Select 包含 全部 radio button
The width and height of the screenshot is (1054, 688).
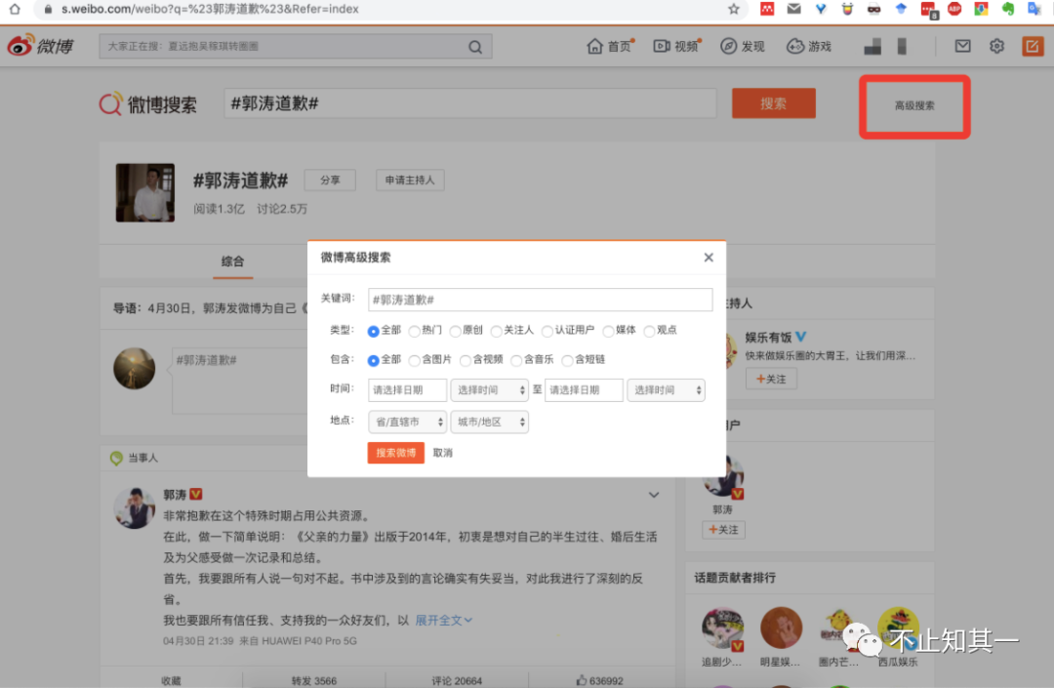pyautogui.click(x=373, y=361)
